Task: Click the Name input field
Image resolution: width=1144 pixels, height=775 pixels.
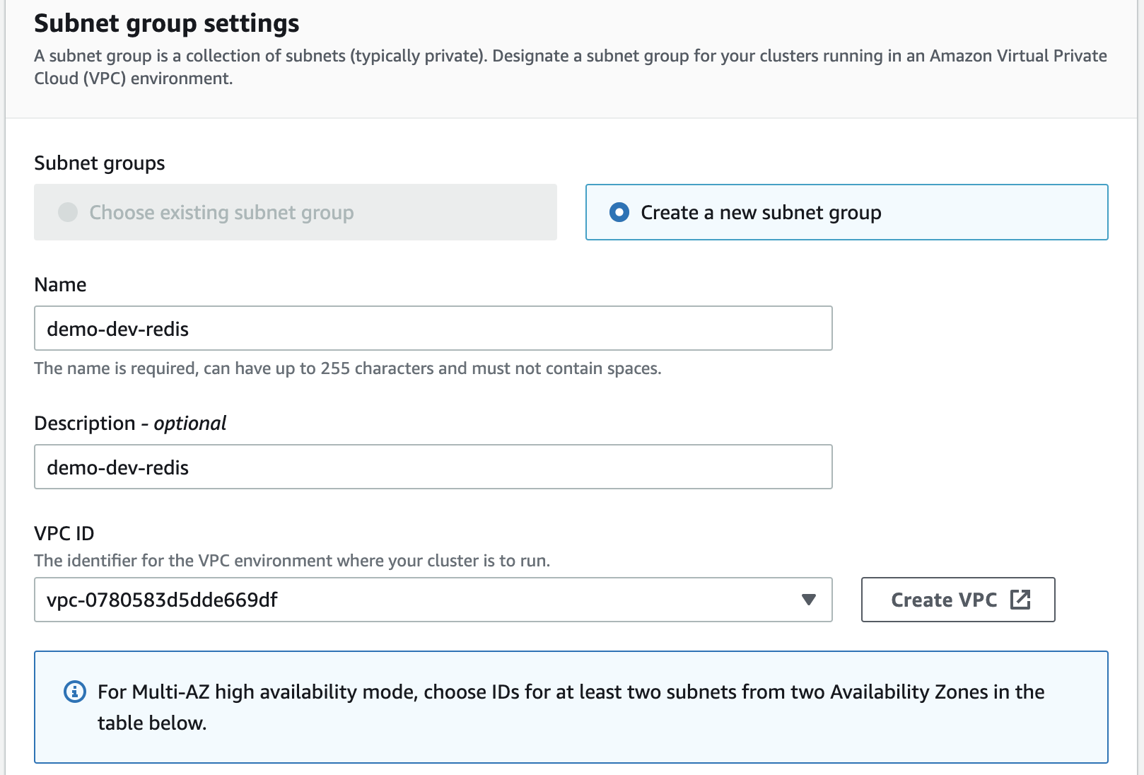Action: (x=433, y=328)
